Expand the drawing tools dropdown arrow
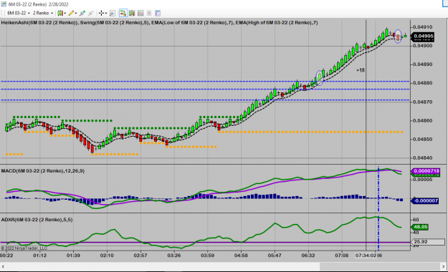 pos(76,13)
